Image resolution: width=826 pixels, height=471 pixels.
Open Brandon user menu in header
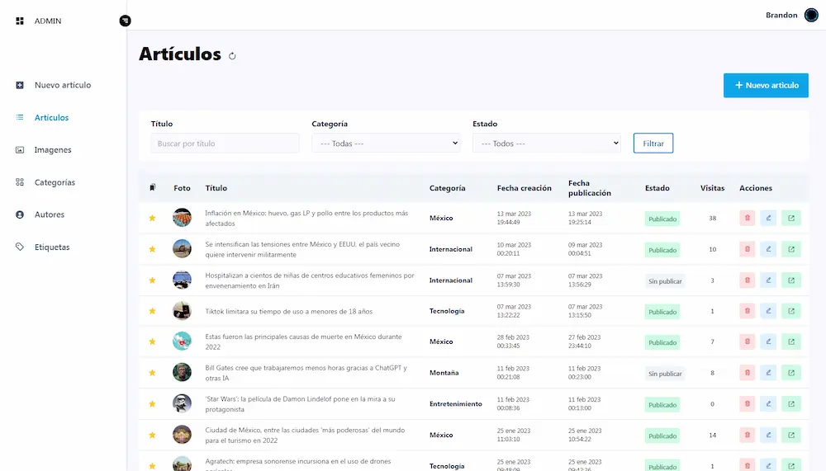(x=781, y=15)
